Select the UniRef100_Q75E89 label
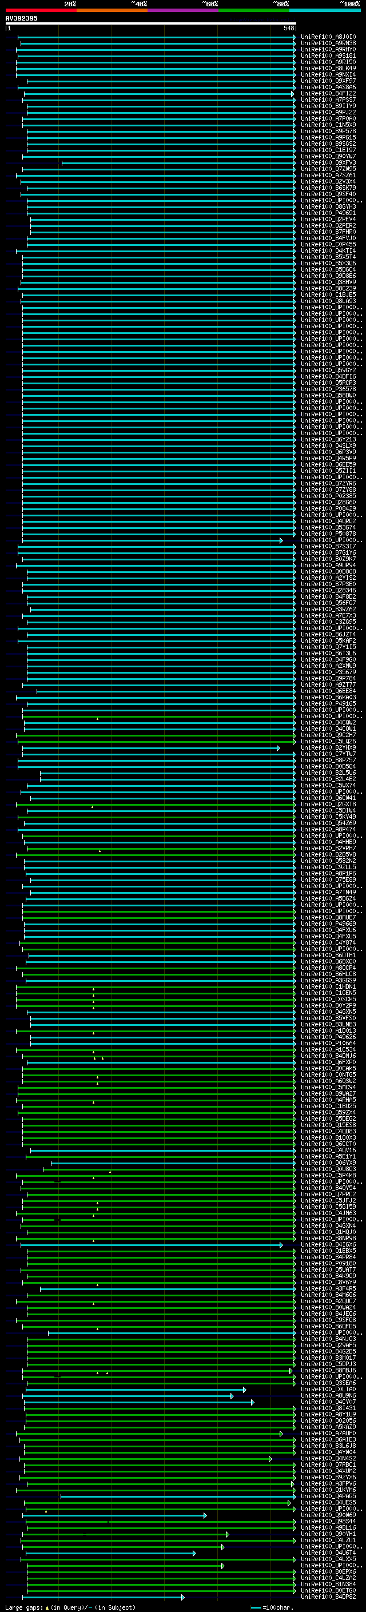The height and width of the screenshot is (1612, 366). click(328, 879)
